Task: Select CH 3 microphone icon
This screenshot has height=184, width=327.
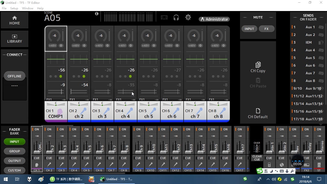Action: point(107,111)
